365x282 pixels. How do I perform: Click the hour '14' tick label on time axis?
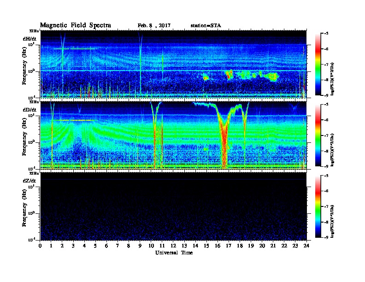pyautogui.click(x=195, y=246)
